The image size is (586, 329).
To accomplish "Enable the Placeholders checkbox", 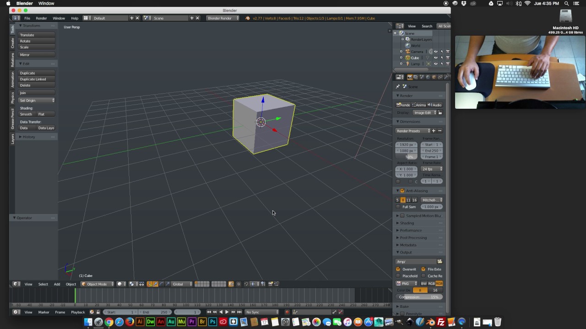I will (398, 276).
